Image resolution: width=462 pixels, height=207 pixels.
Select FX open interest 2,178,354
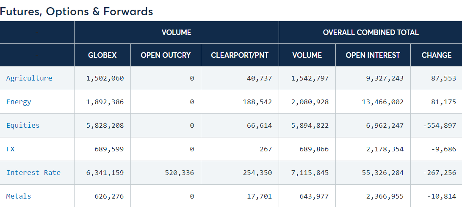385,149
